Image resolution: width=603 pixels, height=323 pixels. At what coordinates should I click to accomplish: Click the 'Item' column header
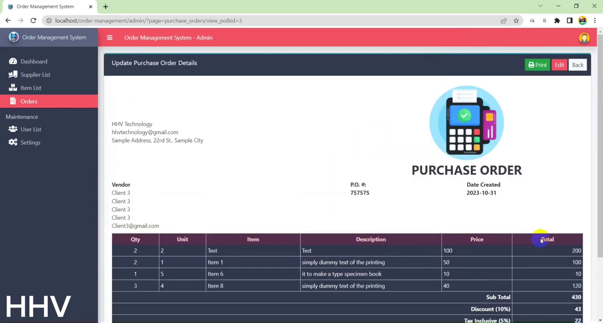point(253,239)
